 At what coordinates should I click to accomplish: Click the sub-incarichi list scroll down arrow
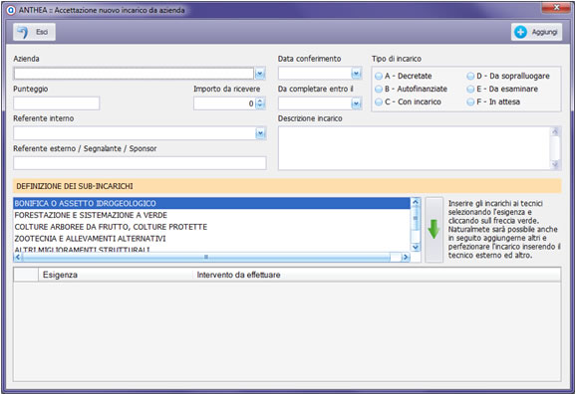416,247
